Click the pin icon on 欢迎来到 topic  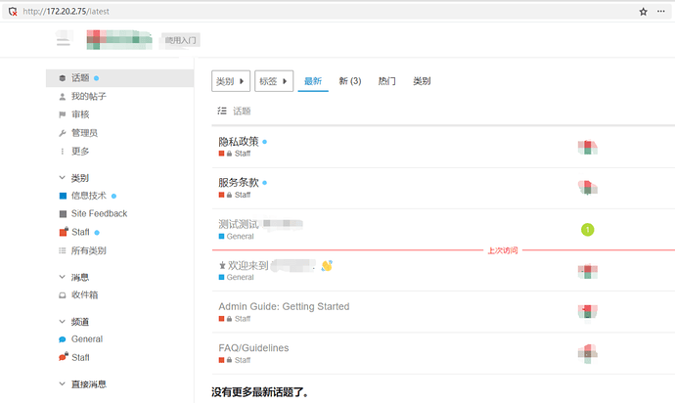coord(222,265)
